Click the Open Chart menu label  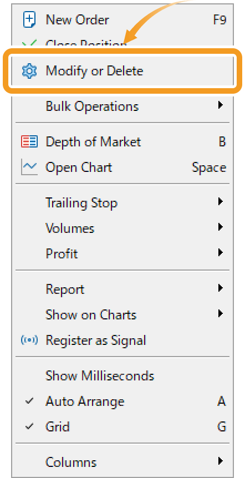(79, 167)
